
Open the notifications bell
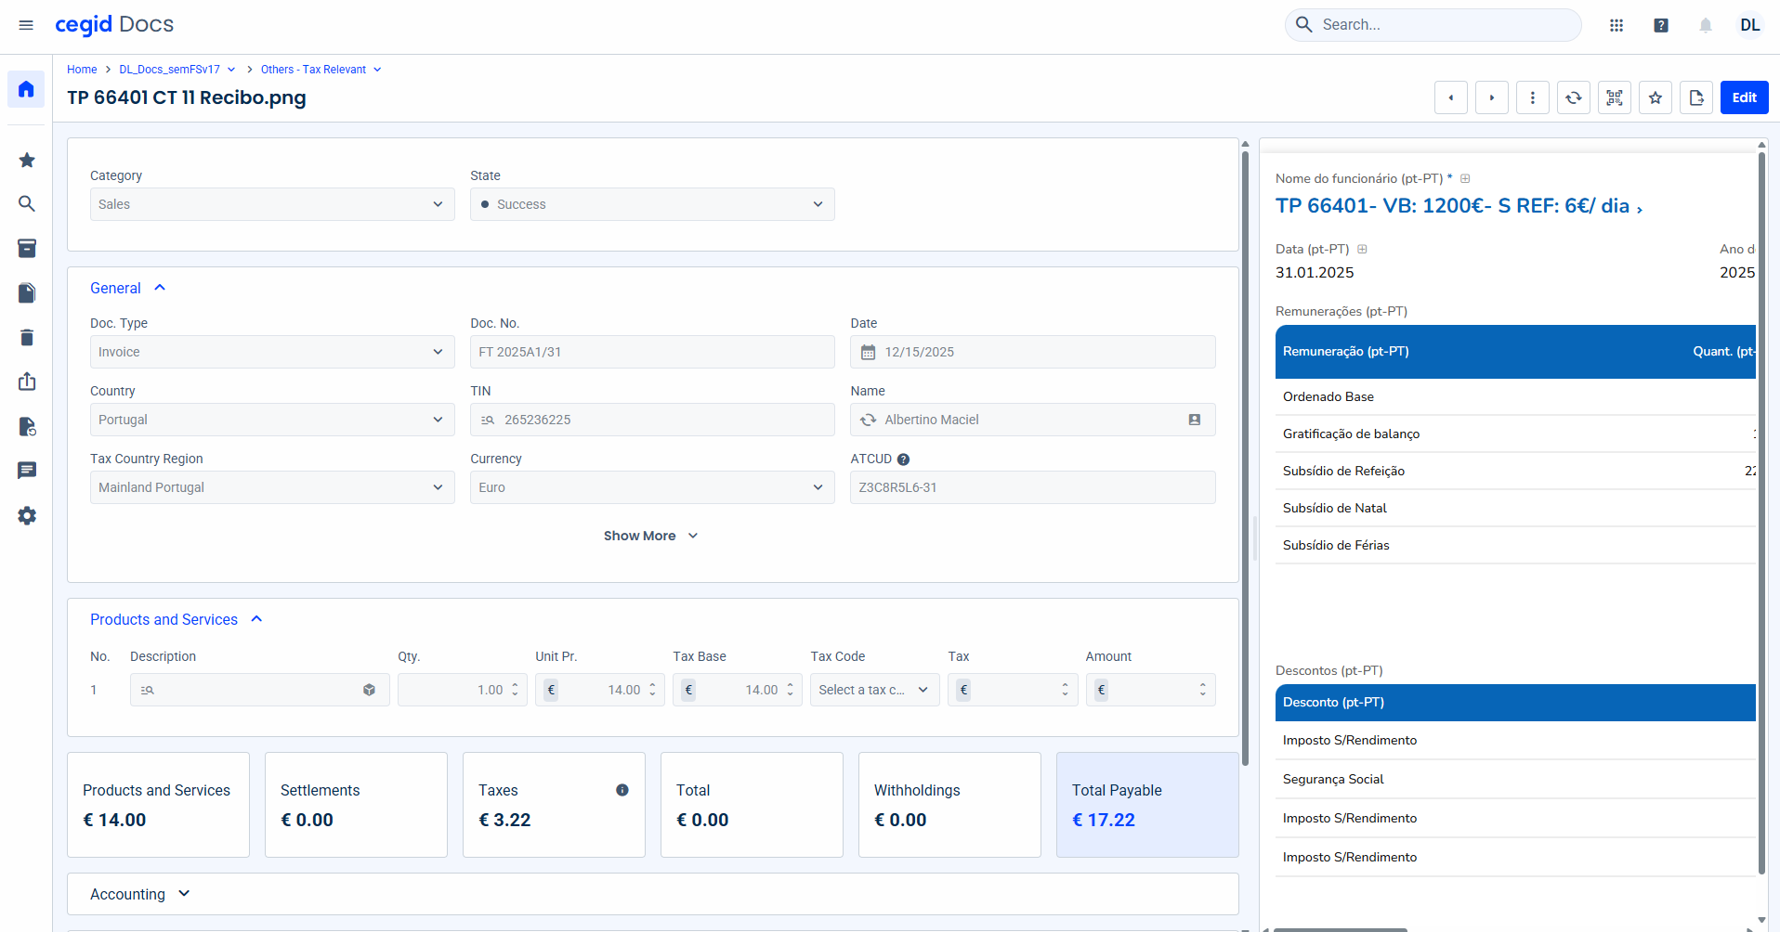click(x=1705, y=25)
